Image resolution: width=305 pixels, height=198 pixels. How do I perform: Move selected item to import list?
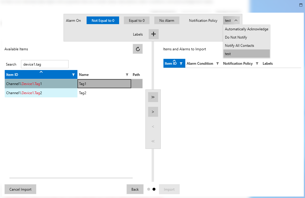click(x=153, y=112)
